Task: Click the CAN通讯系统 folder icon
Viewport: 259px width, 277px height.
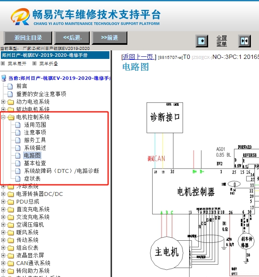Action: 11,263
